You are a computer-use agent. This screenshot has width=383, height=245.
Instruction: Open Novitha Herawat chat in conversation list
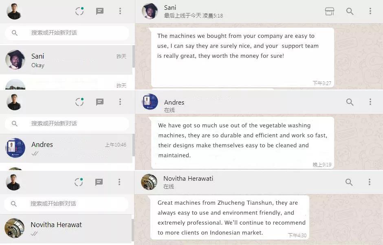[66, 228]
